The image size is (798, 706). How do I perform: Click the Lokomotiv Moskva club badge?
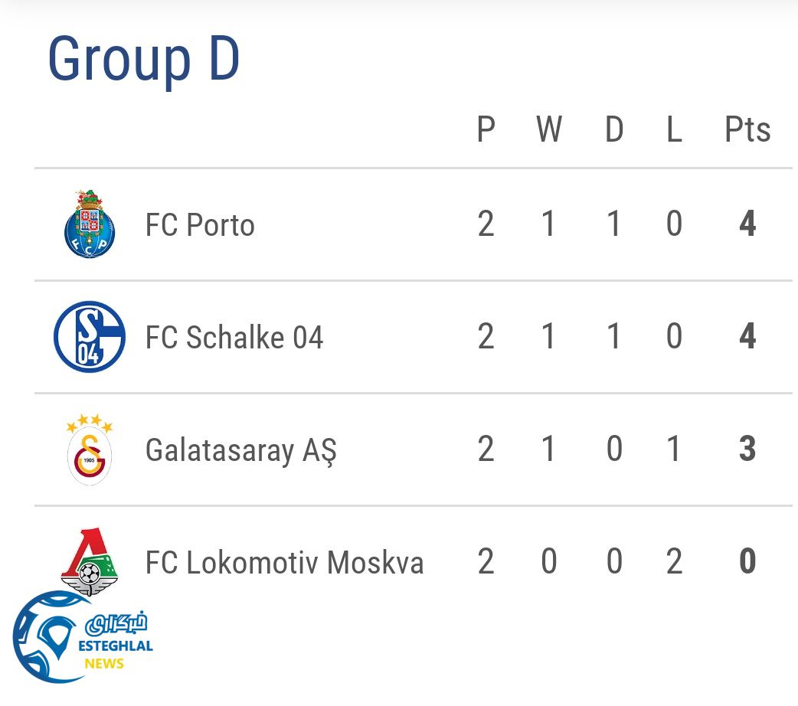(x=90, y=561)
